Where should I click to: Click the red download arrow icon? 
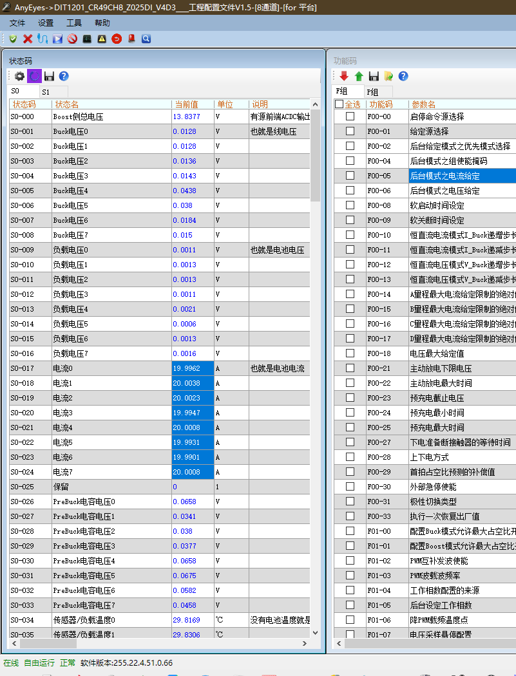(344, 77)
